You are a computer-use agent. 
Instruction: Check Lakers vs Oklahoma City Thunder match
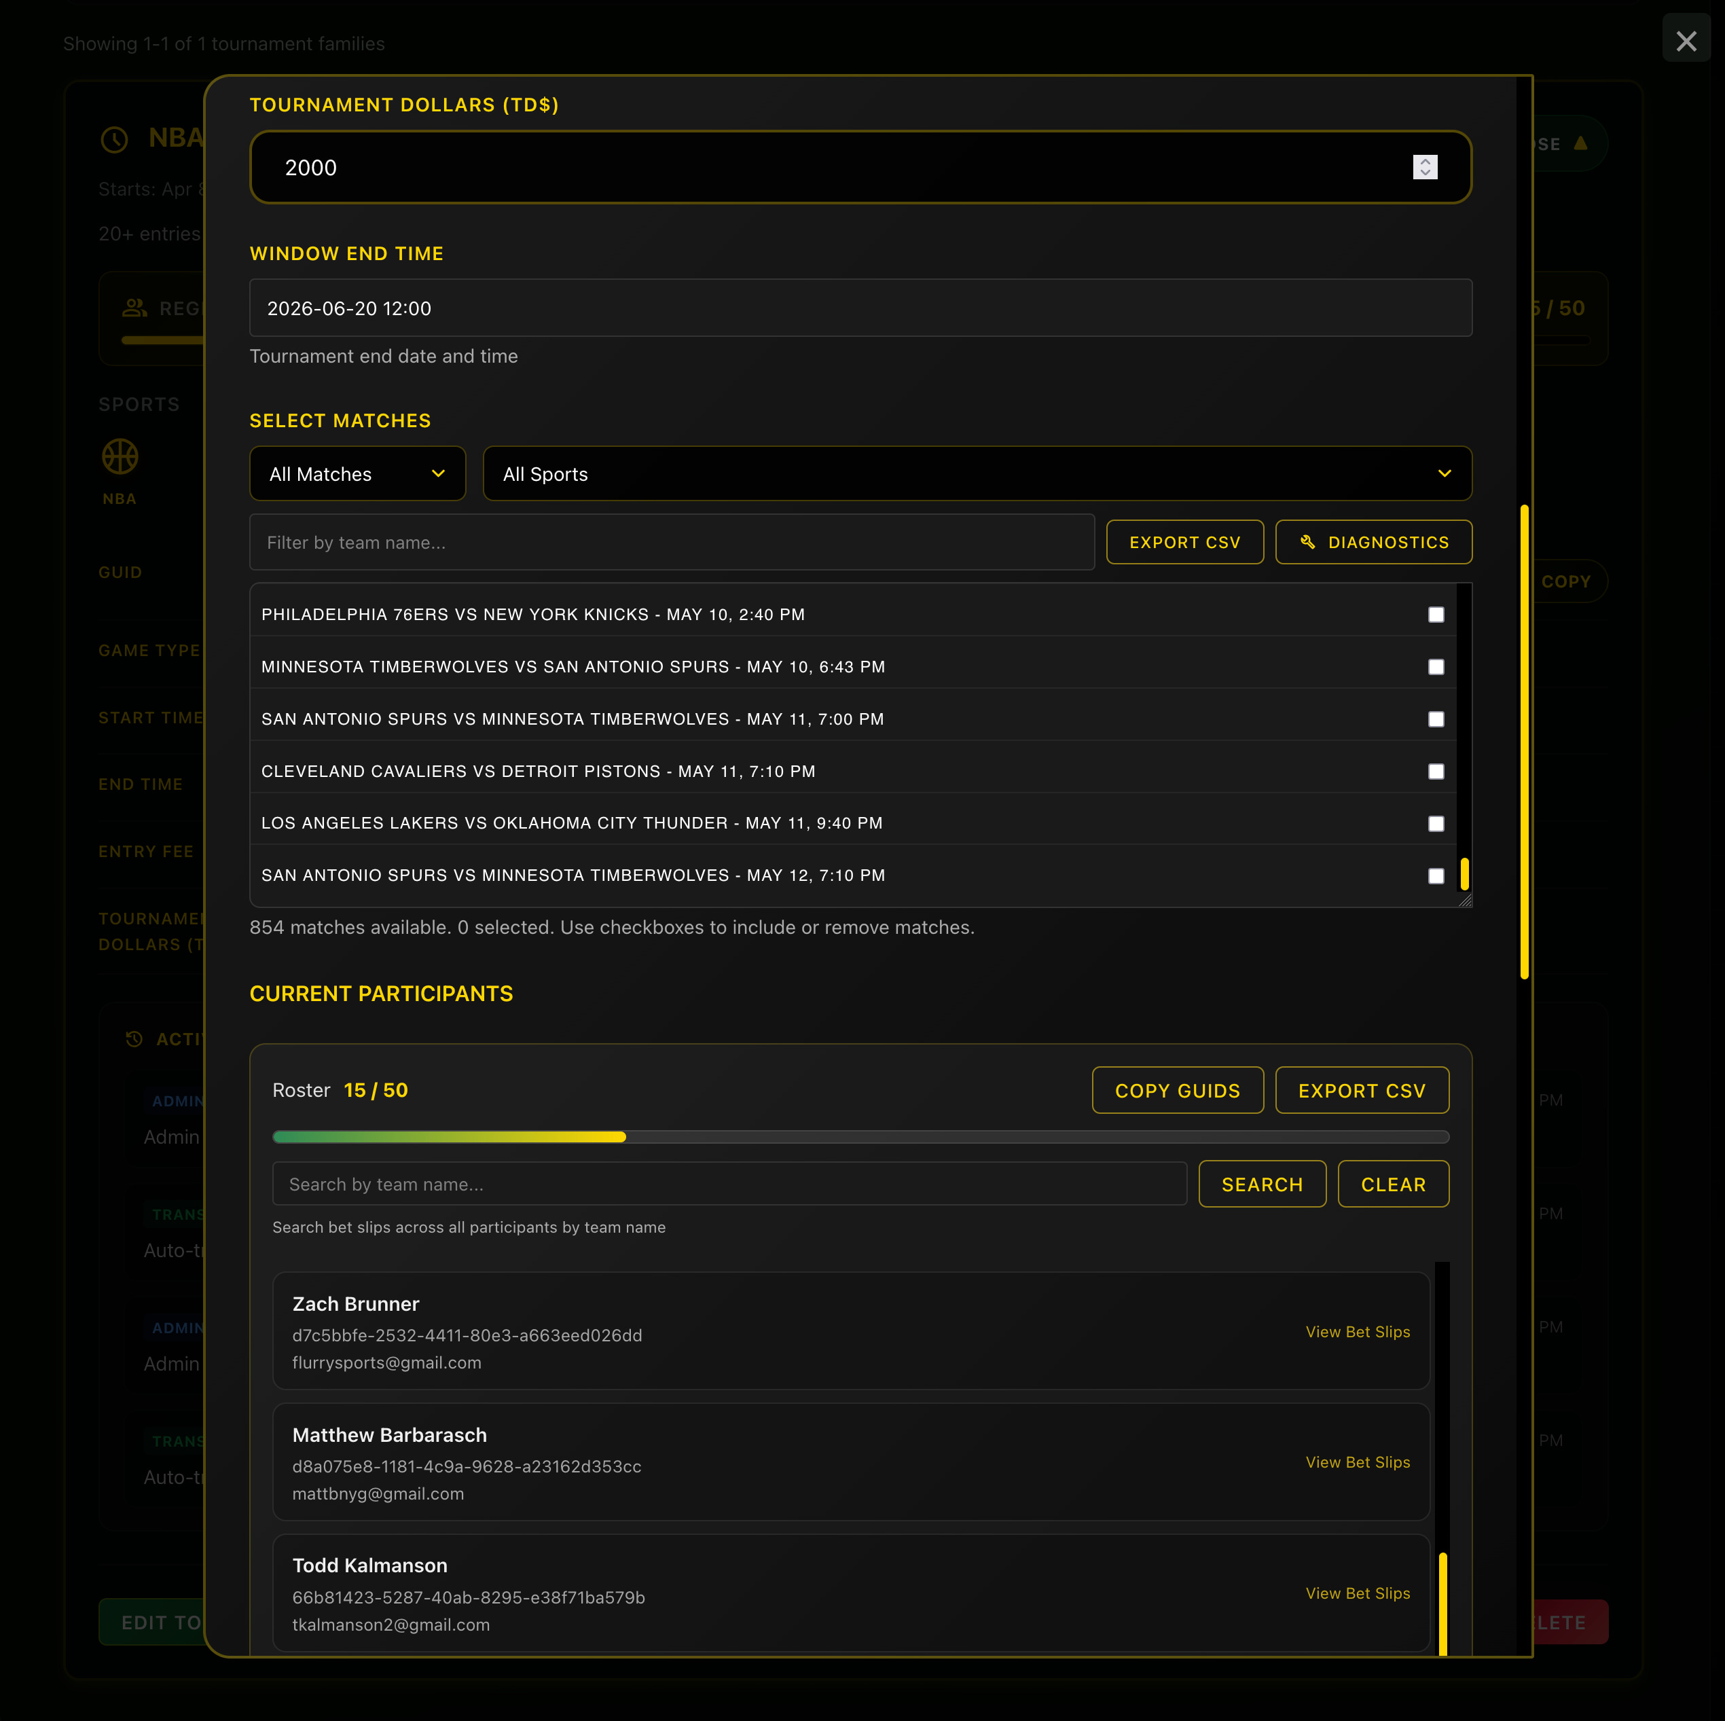click(1436, 823)
